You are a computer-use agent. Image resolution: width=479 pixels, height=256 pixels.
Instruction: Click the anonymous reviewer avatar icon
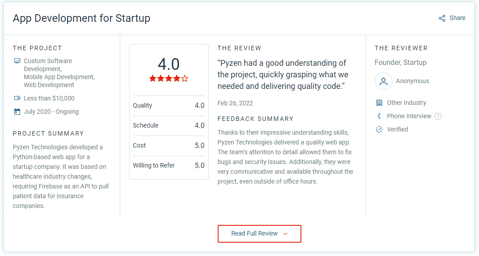tap(383, 81)
